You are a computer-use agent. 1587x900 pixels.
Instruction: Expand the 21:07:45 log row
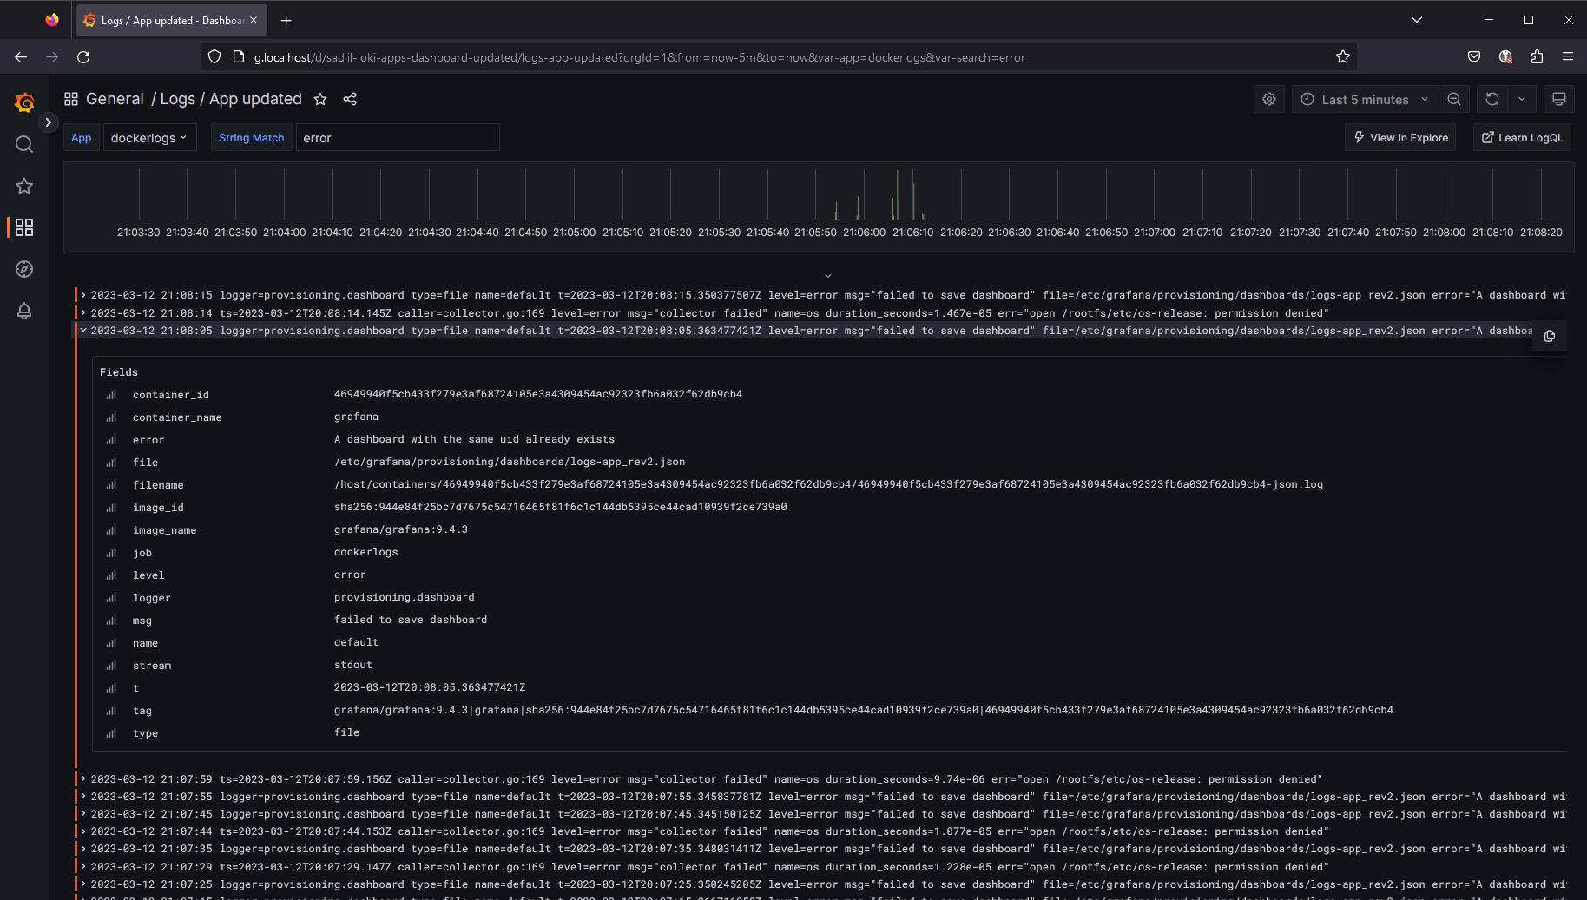click(83, 814)
